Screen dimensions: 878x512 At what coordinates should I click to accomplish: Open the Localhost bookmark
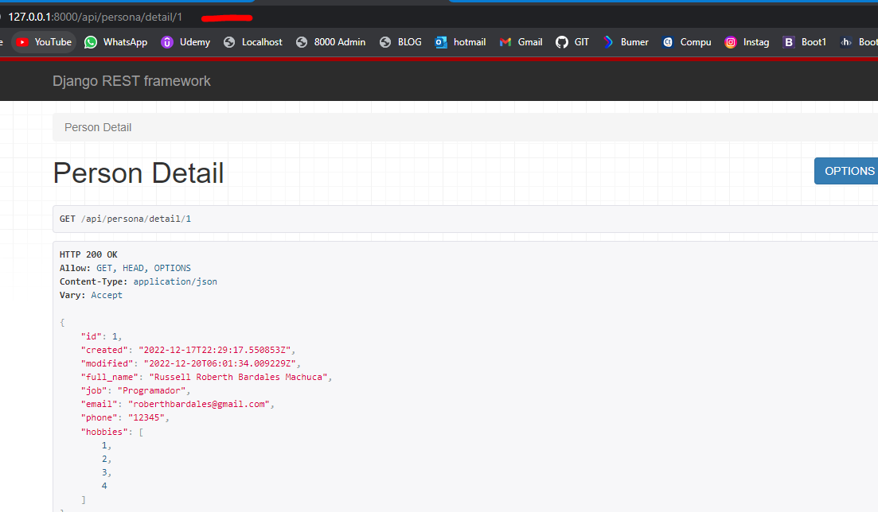253,42
